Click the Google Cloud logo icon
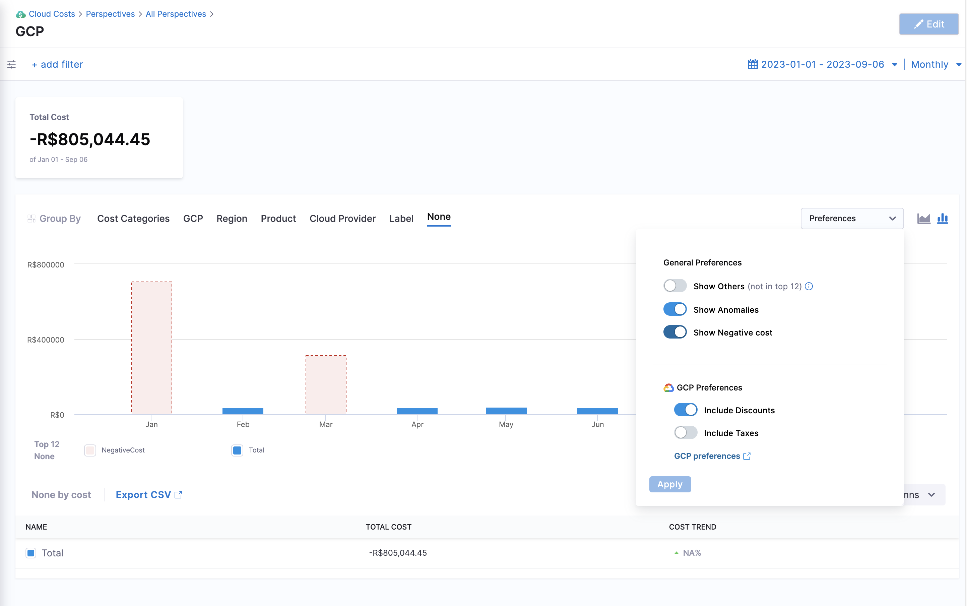This screenshot has height=606, width=967. coord(668,387)
